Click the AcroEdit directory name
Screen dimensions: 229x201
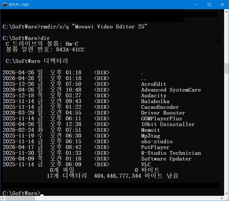pos(154,84)
